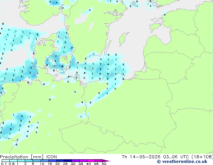
Task: Pick the 10–15 mm blue legend swatch
Action: (x=45, y=161)
